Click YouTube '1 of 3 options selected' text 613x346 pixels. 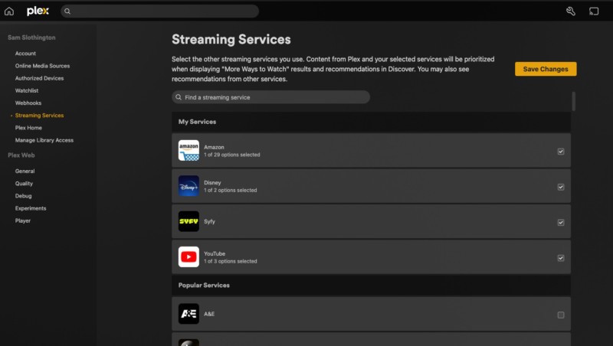(x=231, y=261)
